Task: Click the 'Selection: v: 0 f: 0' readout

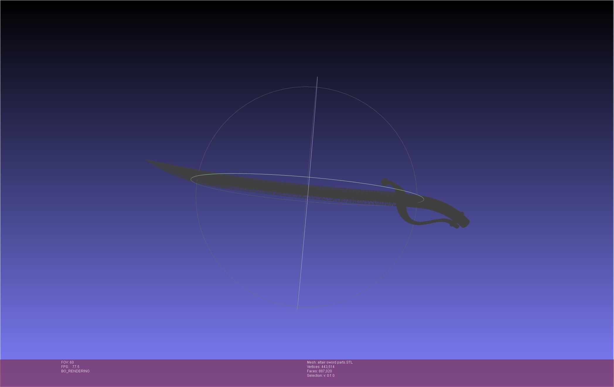Action: (321, 376)
